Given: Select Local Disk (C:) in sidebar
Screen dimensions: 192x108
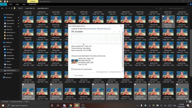Looking at the screenshot, I should tap(10, 70).
